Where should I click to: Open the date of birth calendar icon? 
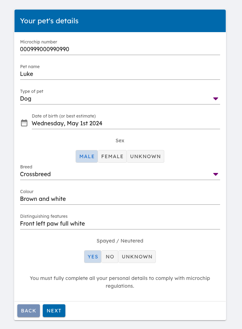[x=24, y=123]
